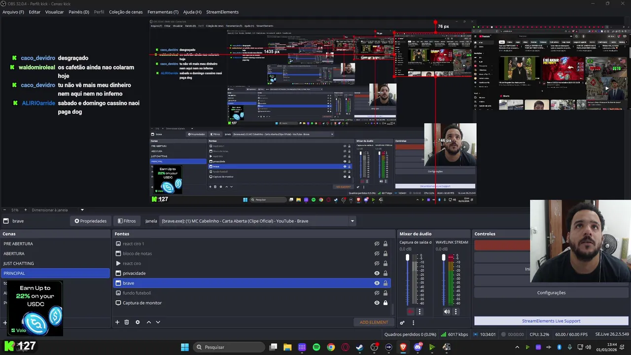Open Opera browser taskbar icon

(345, 347)
